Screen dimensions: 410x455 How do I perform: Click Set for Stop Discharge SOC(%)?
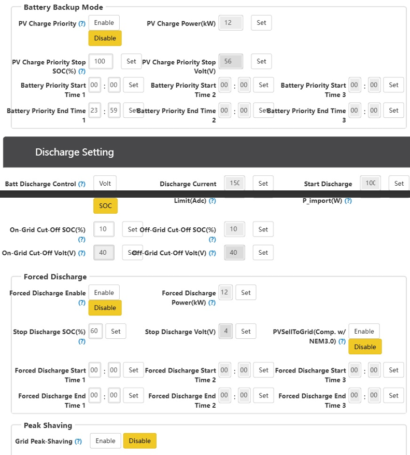116,331
